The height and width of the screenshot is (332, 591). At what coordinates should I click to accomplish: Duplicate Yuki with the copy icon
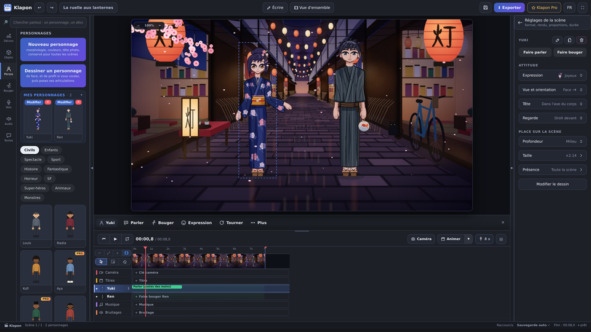pyautogui.click(x=569, y=41)
